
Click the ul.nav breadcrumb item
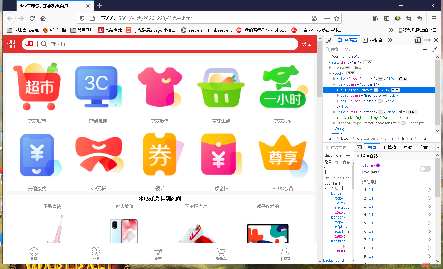pyautogui.click(x=390, y=138)
